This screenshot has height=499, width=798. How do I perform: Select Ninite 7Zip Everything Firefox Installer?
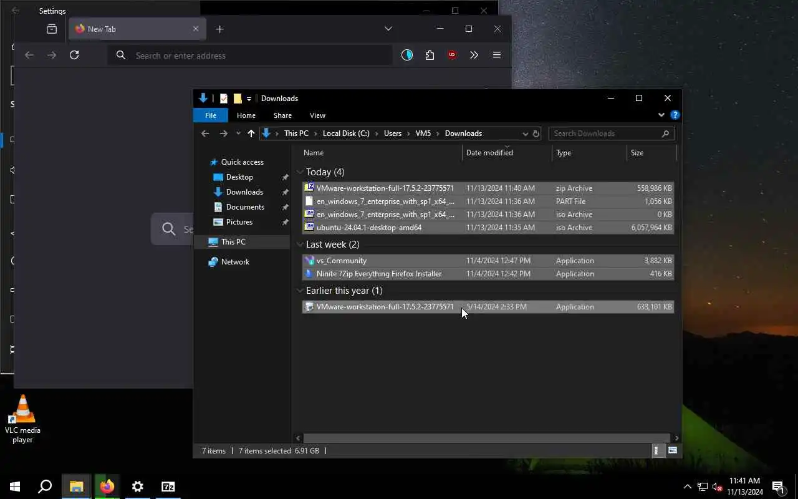click(488, 274)
